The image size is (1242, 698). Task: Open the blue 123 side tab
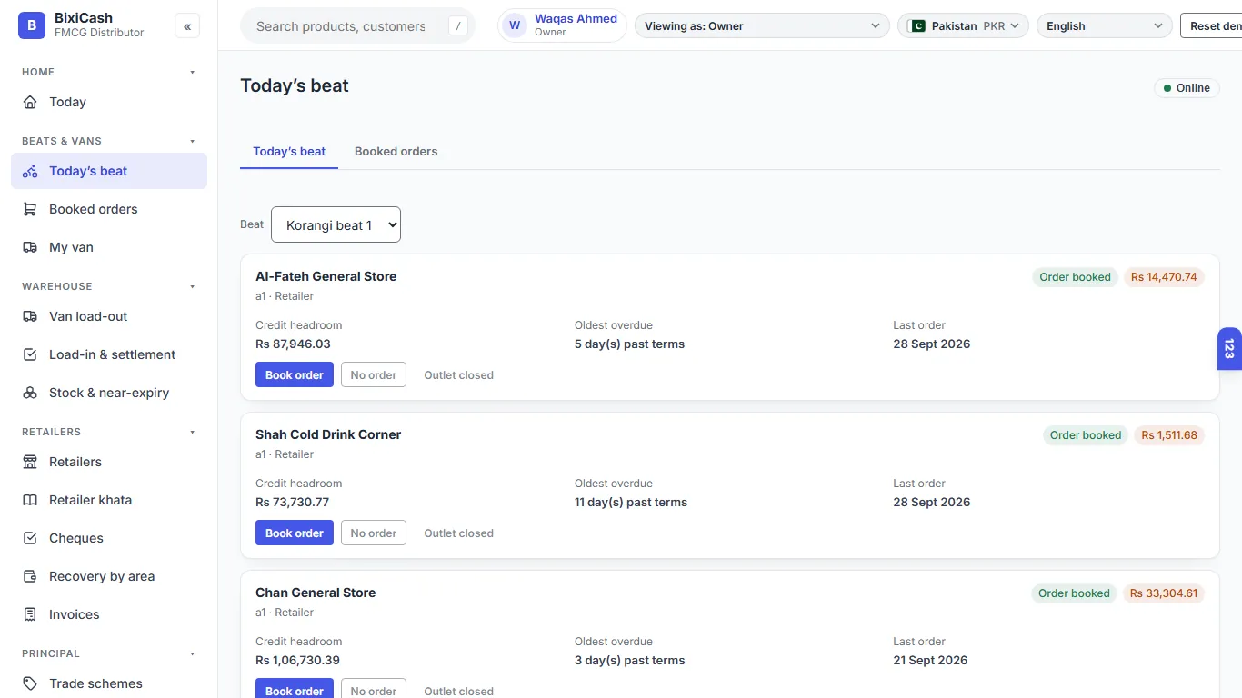click(1229, 349)
